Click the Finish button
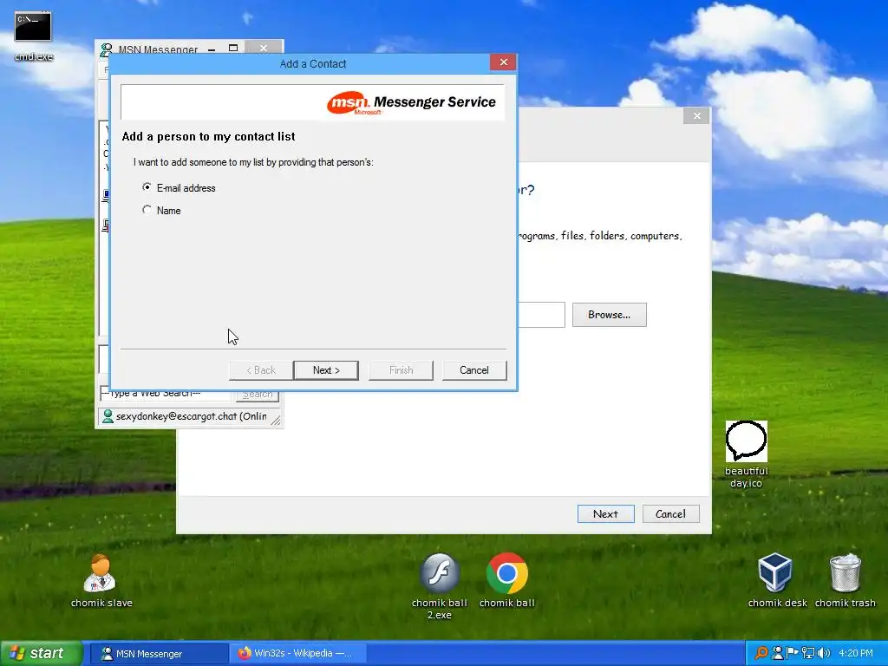888x666 pixels. tap(401, 370)
